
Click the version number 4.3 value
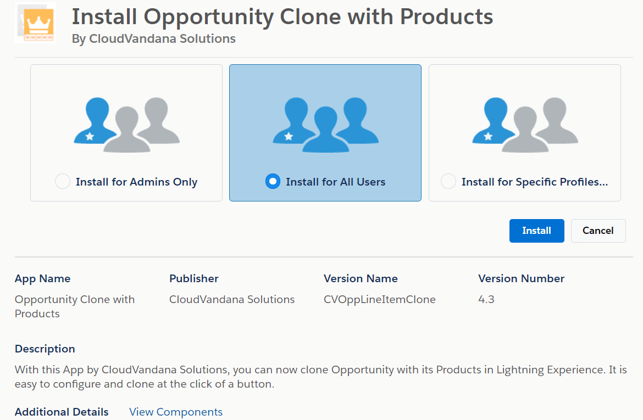pos(486,300)
